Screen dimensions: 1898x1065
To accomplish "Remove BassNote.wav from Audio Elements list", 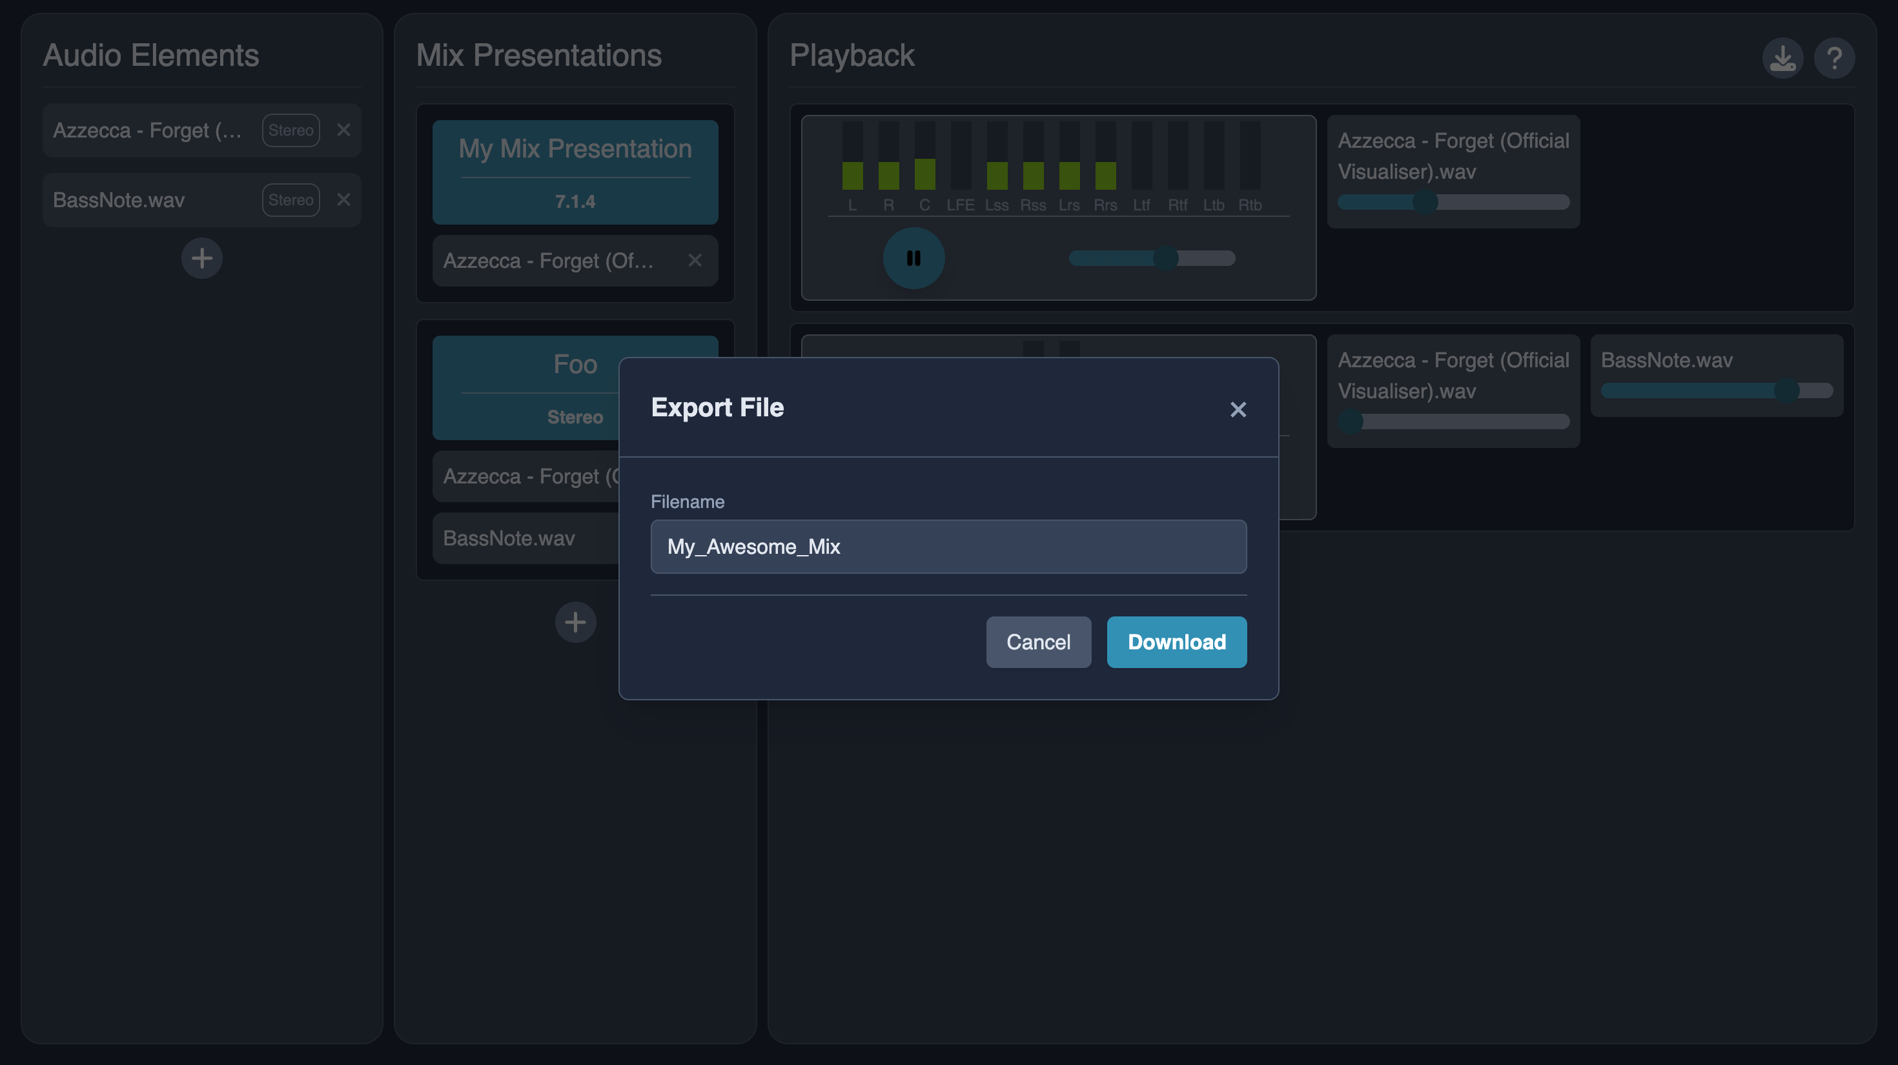I will (x=343, y=199).
